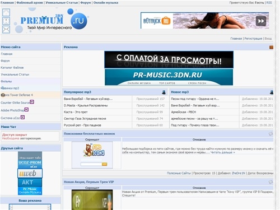The width and height of the screenshot is (280, 210).
Task: Expand the Adobe PhotoShop submenu arrow
Action: 26,109
